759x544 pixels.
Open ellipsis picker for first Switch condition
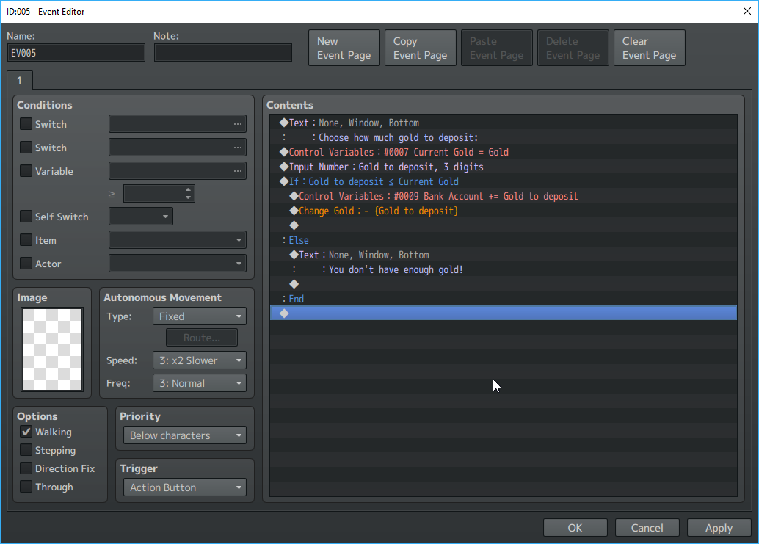(x=237, y=124)
